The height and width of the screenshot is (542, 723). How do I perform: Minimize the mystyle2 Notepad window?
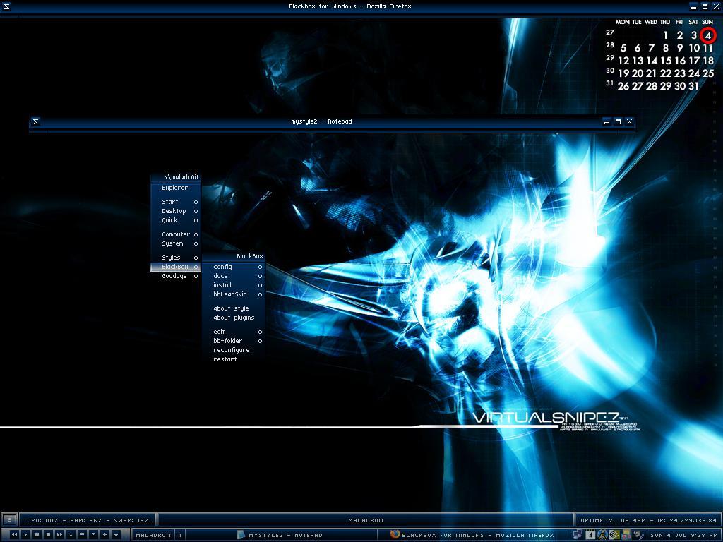click(607, 121)
